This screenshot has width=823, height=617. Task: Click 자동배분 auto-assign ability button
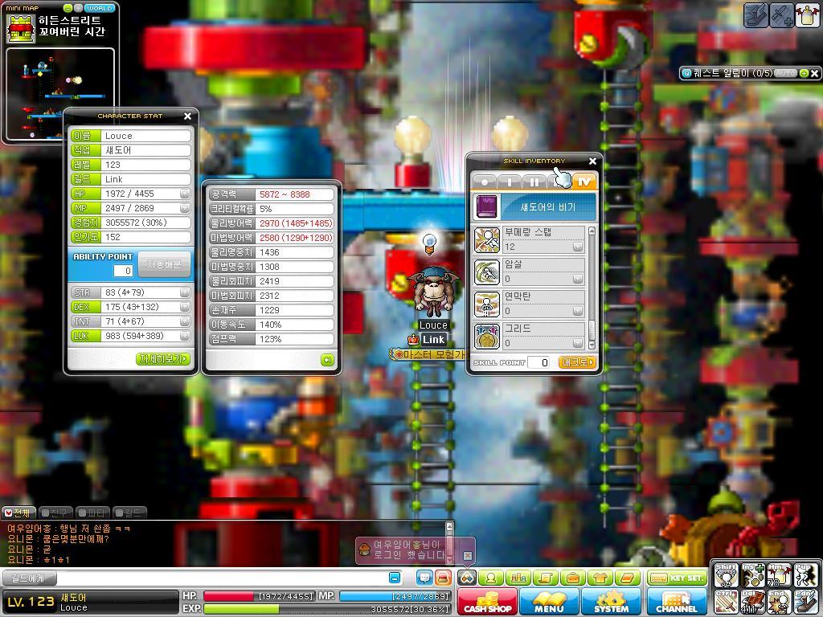(x=164, y=264)
